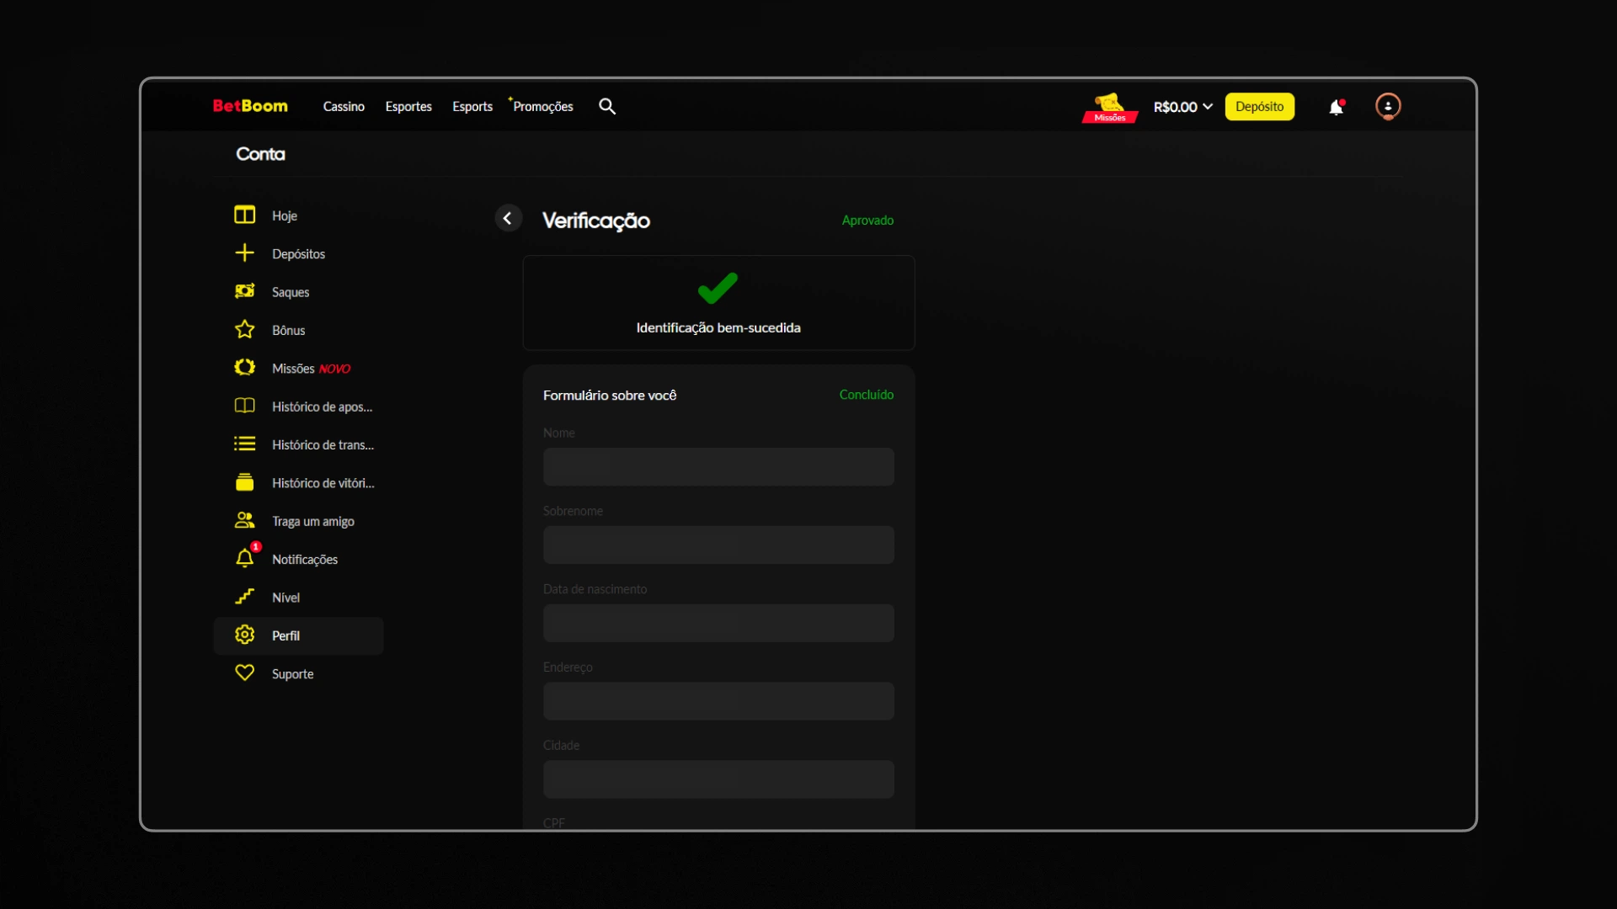The height and width of the screenshot is (909, 1617).
Task: Click the account profile icon top right
Action: point(1388,106)
